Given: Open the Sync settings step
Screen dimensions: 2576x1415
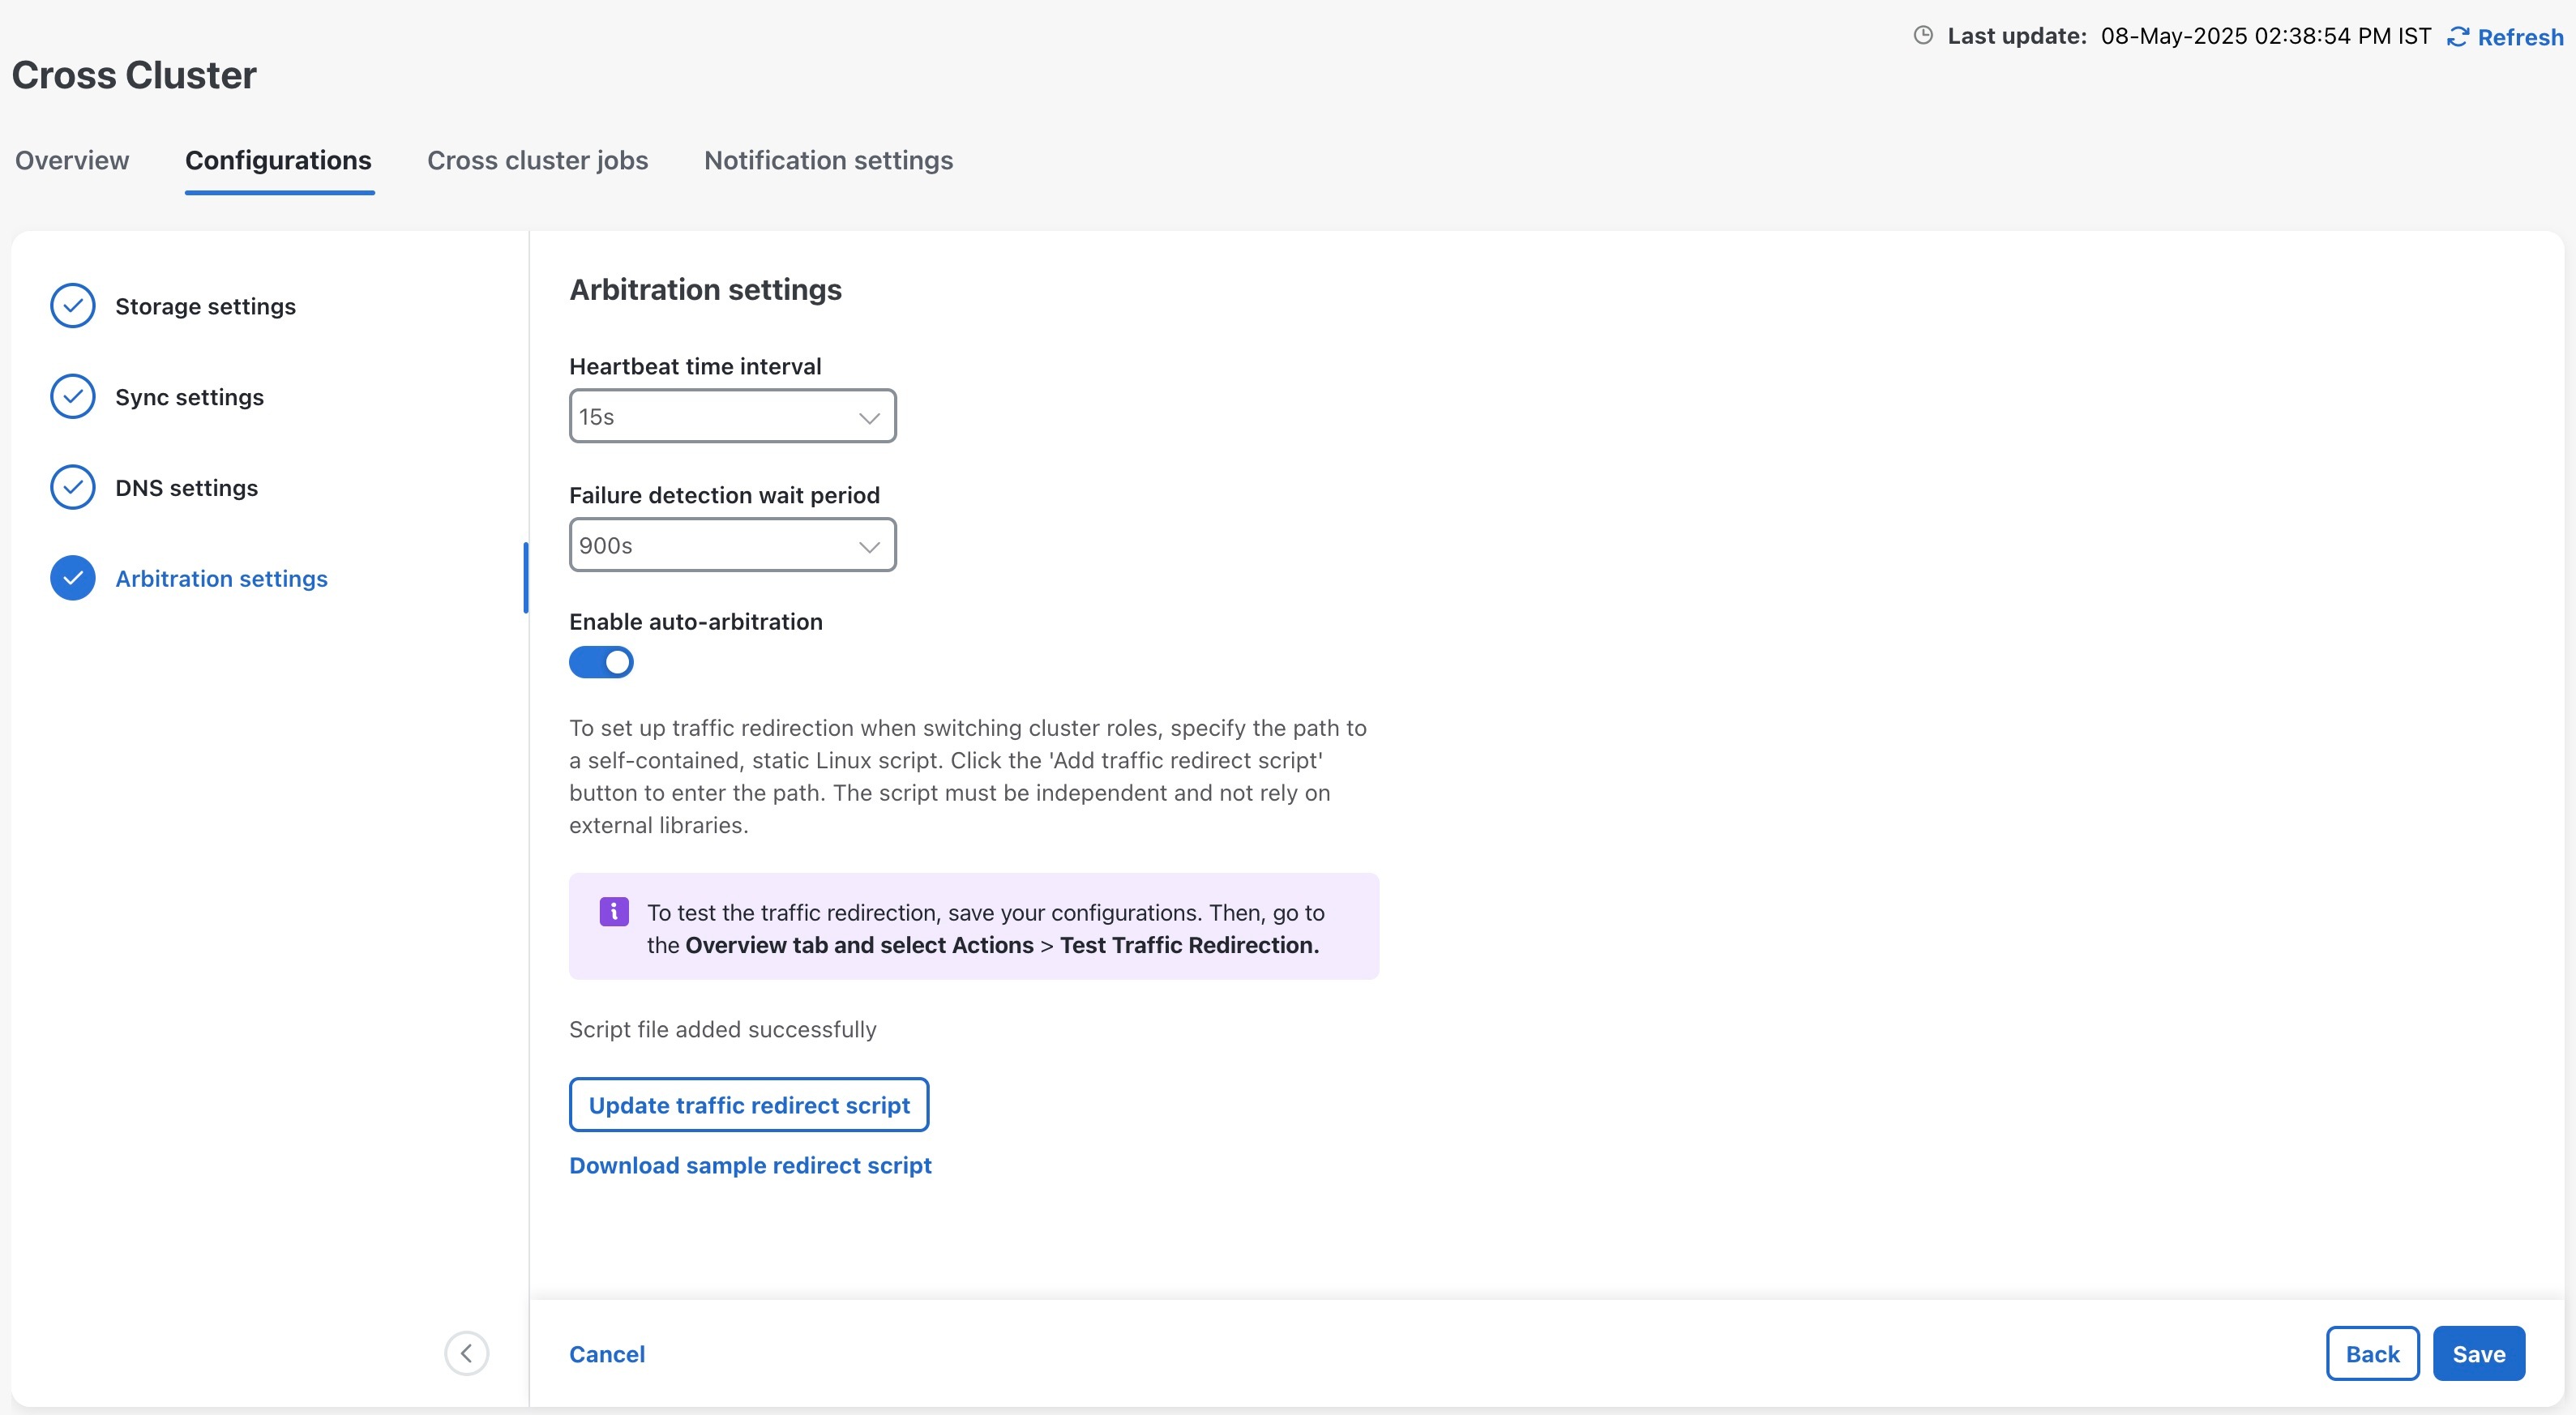Looking at the screenshot, I should coord(189,397).
